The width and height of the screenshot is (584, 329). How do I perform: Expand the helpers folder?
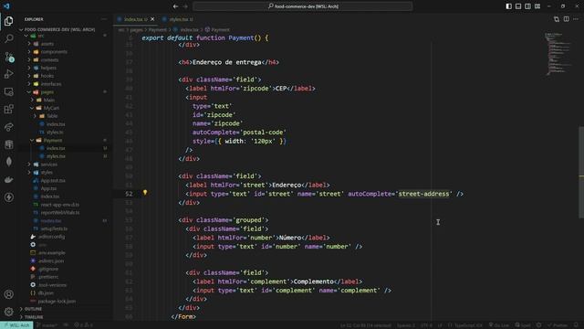pyautogui.click(x=48, y=68)
